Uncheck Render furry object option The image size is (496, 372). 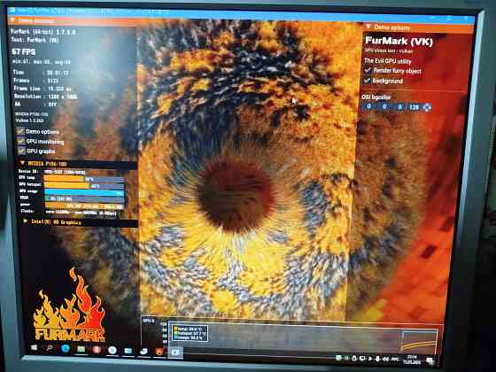[368, 70]
